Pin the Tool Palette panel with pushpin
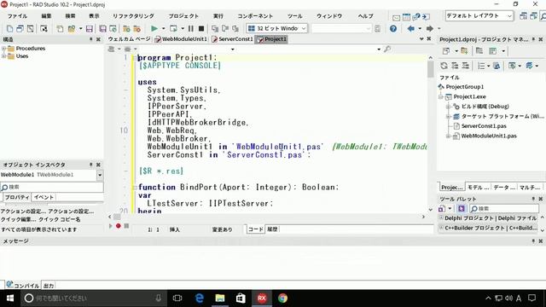 click(x=533, y=199)
